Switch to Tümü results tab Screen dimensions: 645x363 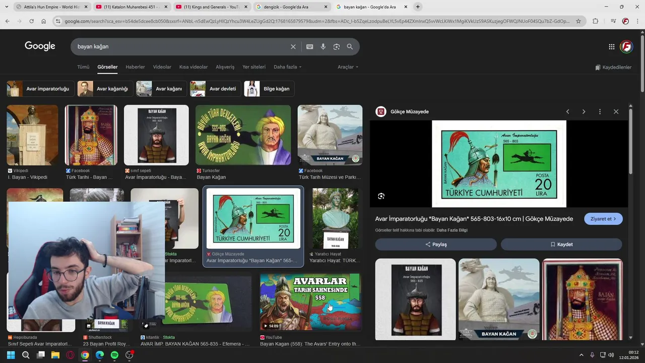coord(83,67)
